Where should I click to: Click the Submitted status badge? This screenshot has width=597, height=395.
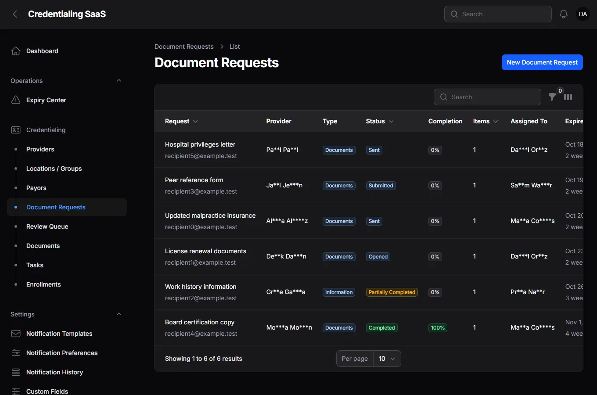[x=381, y=186]
